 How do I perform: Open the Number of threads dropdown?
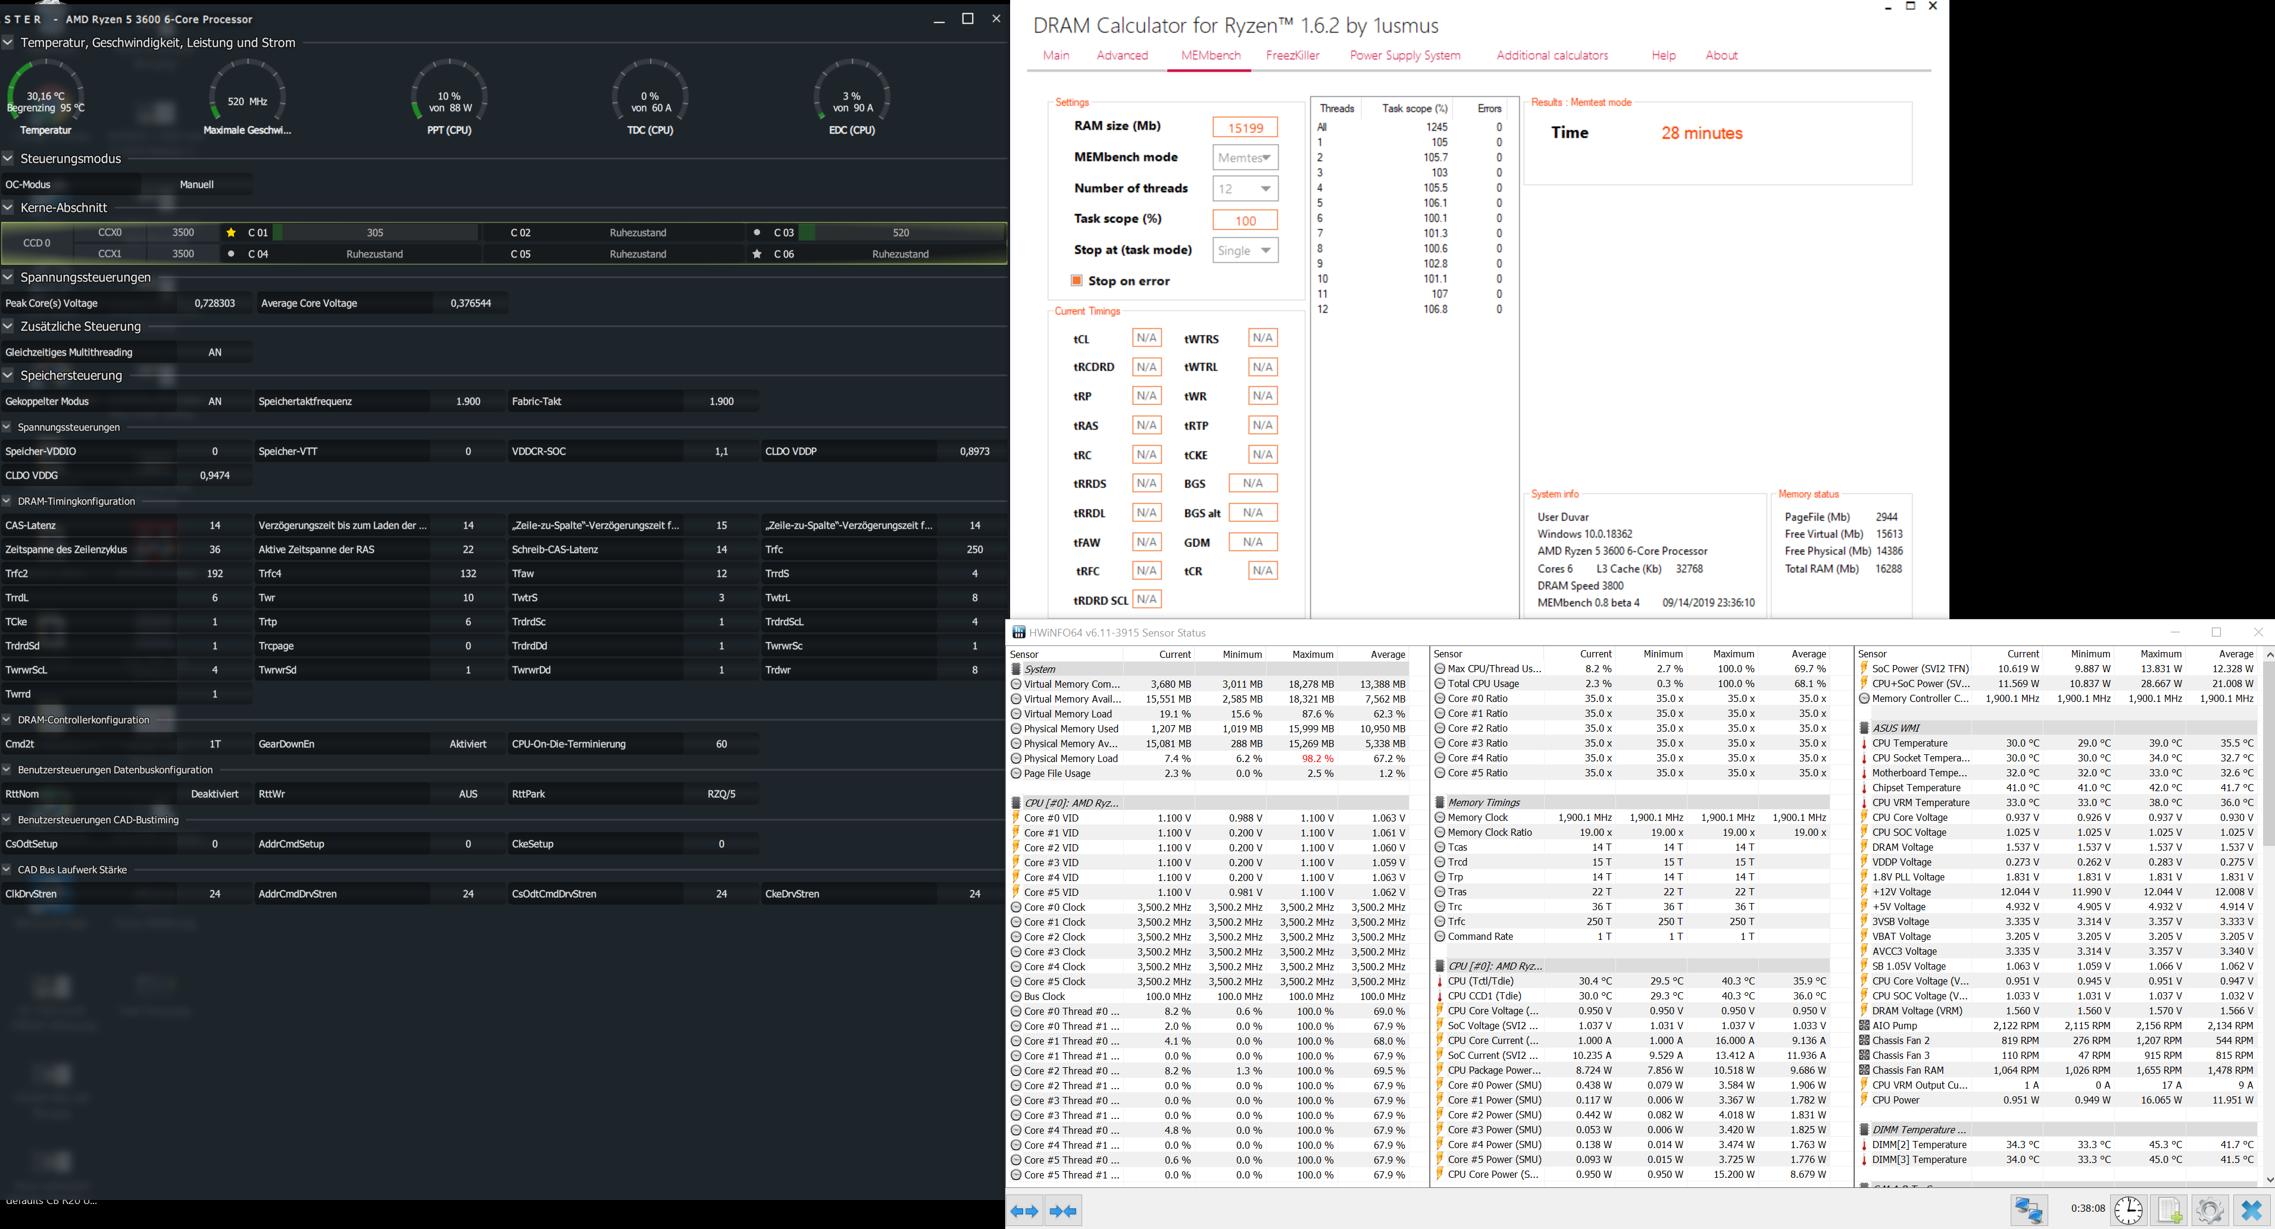[1245, 189]
